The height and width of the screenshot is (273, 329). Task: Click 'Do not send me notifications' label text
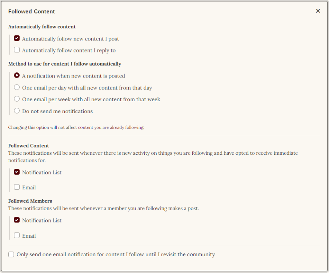pos(57,111)
